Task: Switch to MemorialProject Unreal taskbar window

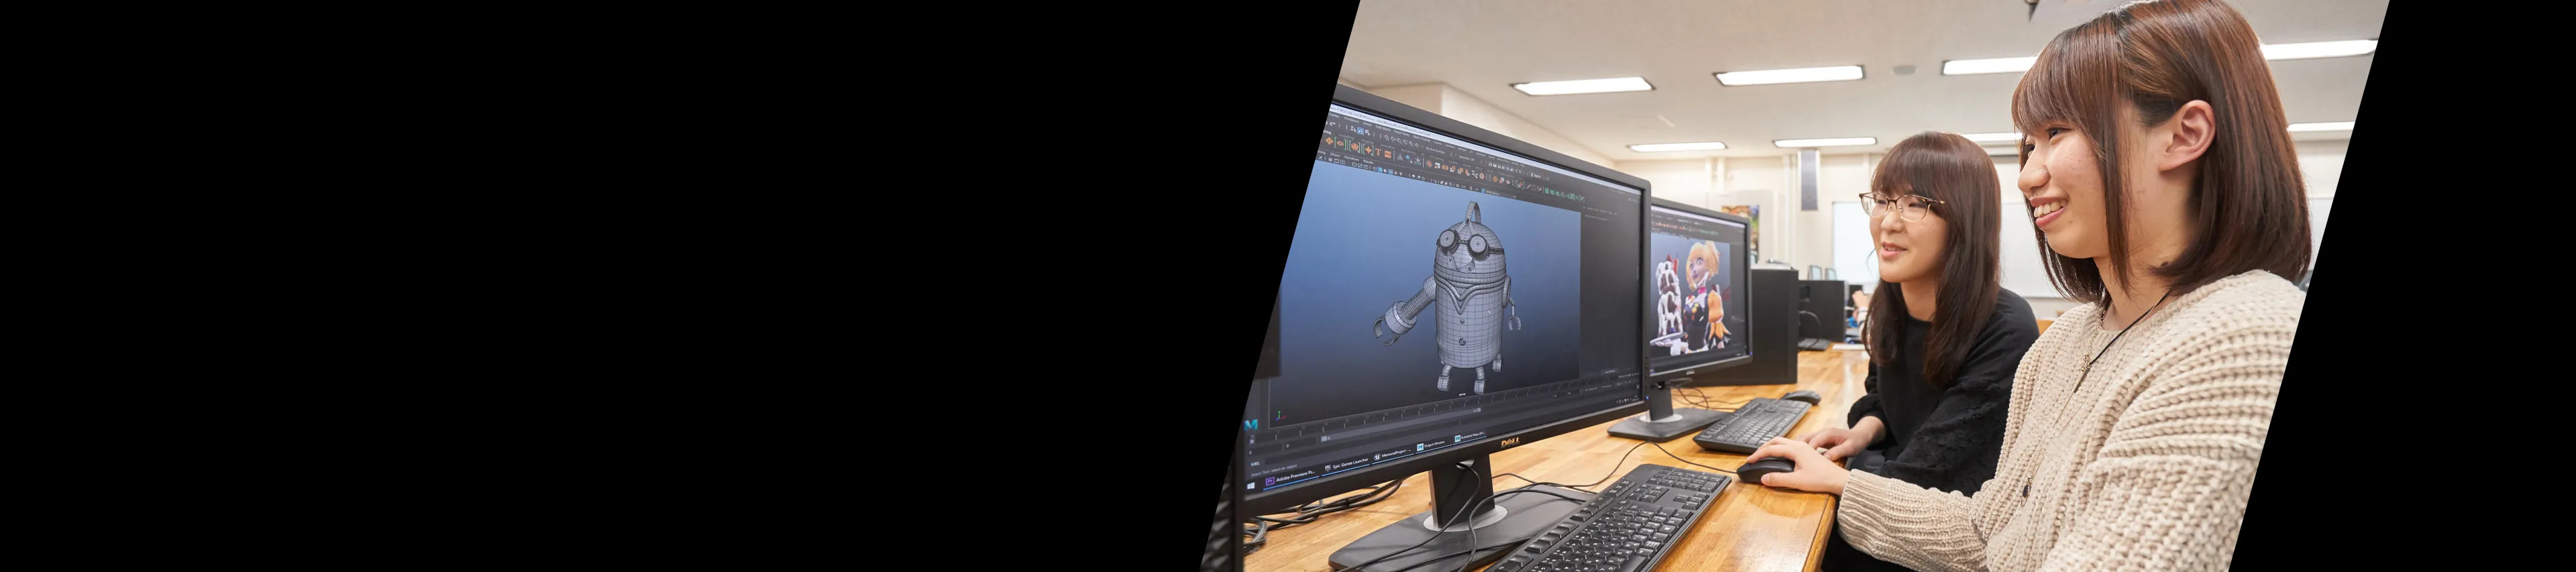Action: click(x=1396, y=454)
